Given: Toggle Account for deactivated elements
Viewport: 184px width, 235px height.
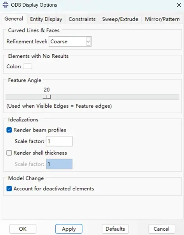Looking at the screenshot, I should click(x=9, y=189).
